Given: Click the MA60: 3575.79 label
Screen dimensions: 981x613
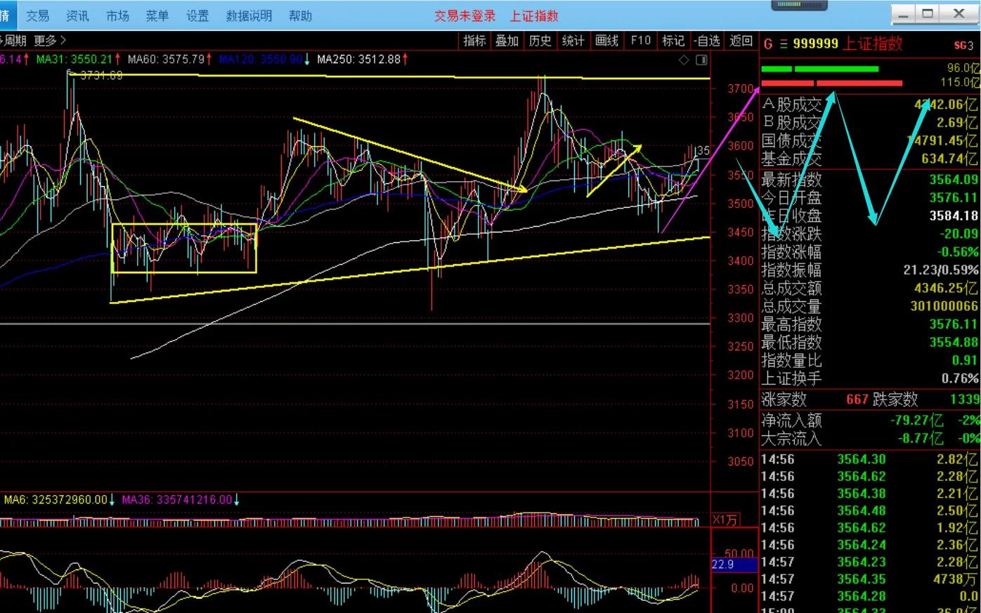Looking at the screenshot, I should tap(166, 59).
